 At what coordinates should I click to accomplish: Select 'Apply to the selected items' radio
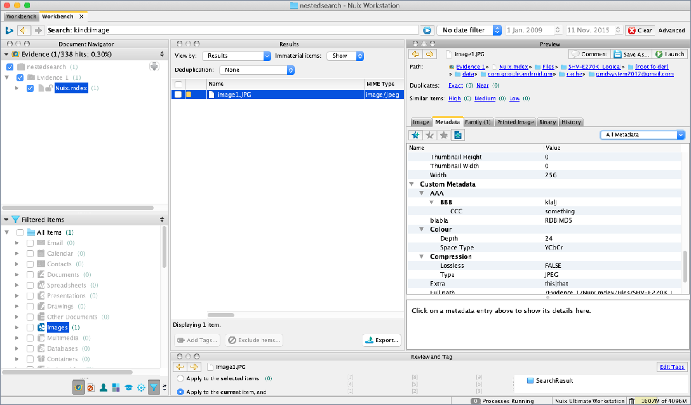180,378
